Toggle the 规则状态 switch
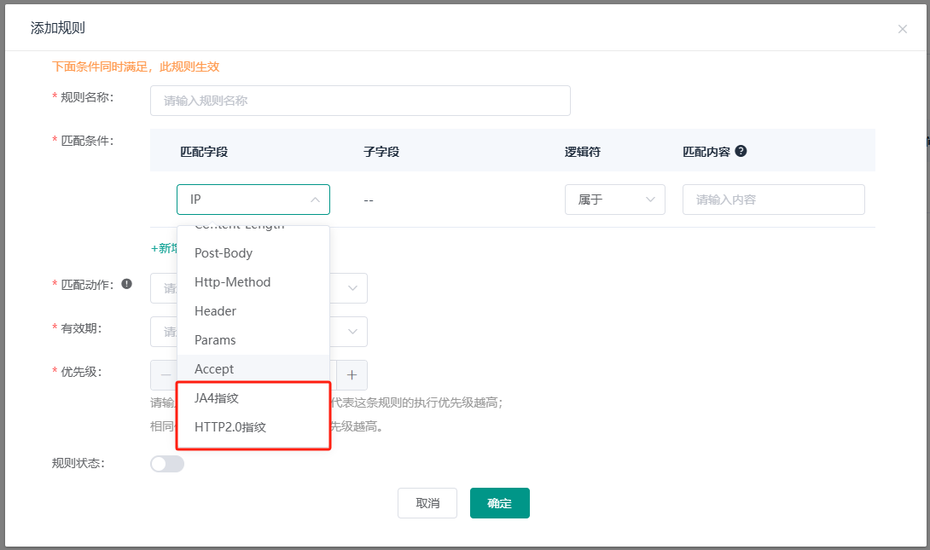Viewport: 930px width, 550px height. (x=167, y=464)
